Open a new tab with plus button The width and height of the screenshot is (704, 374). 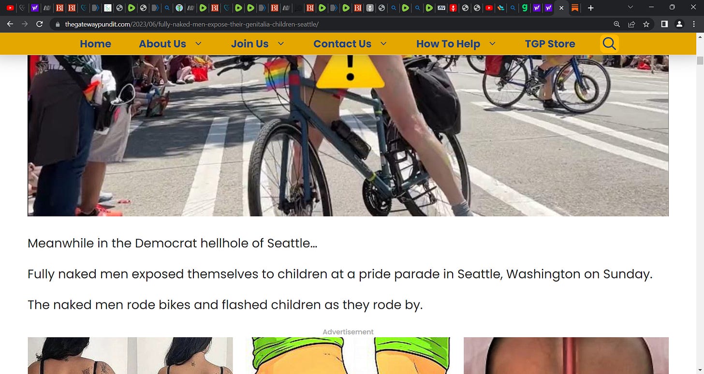(x=590, y=8)
